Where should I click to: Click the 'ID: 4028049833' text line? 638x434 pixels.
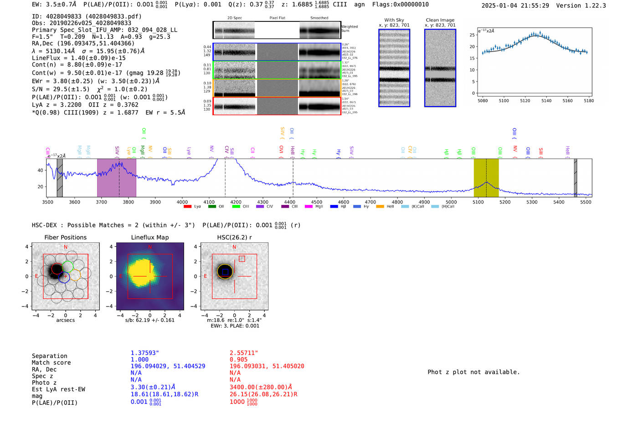pyautogui.click(x=87, y=16)
